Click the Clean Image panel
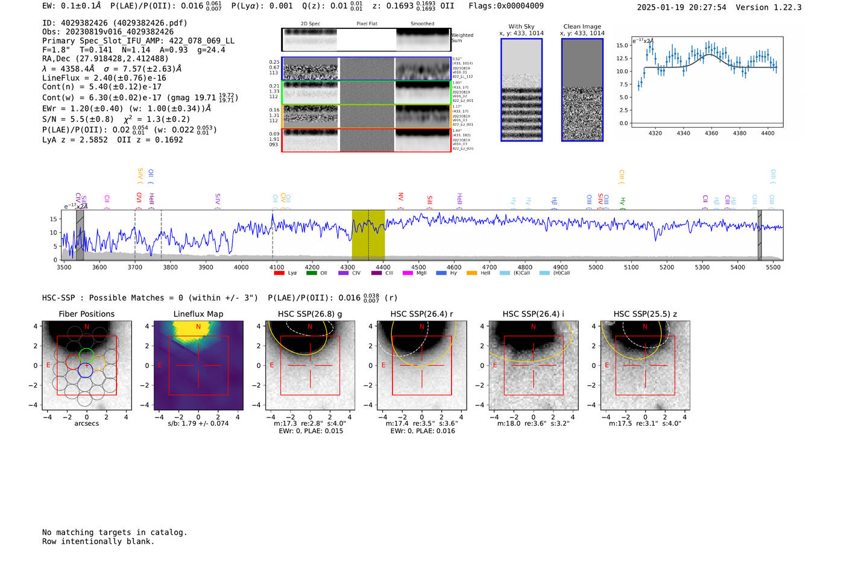This screenshot has height=574, width=844. click(582, 90)
